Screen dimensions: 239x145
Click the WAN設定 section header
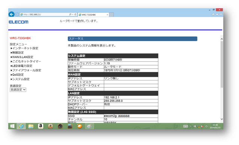pos(113,75)
